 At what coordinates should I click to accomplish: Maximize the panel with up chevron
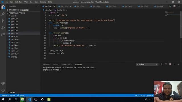click(x=174, y=64)
